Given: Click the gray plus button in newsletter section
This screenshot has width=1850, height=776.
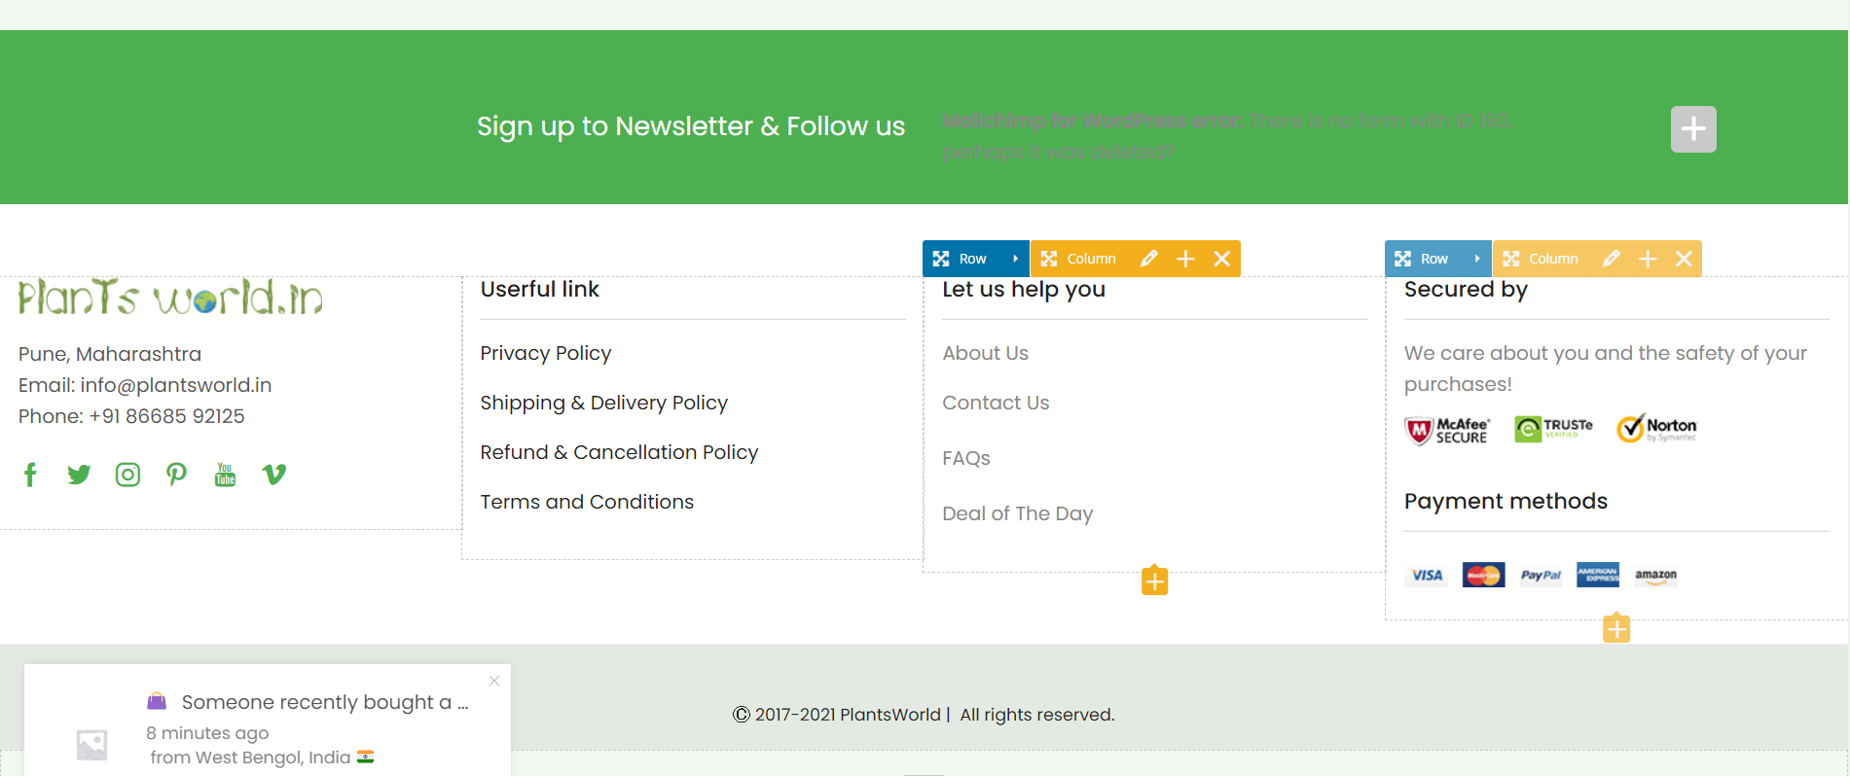Looking at the screenshot, I should pos(1693,129).
